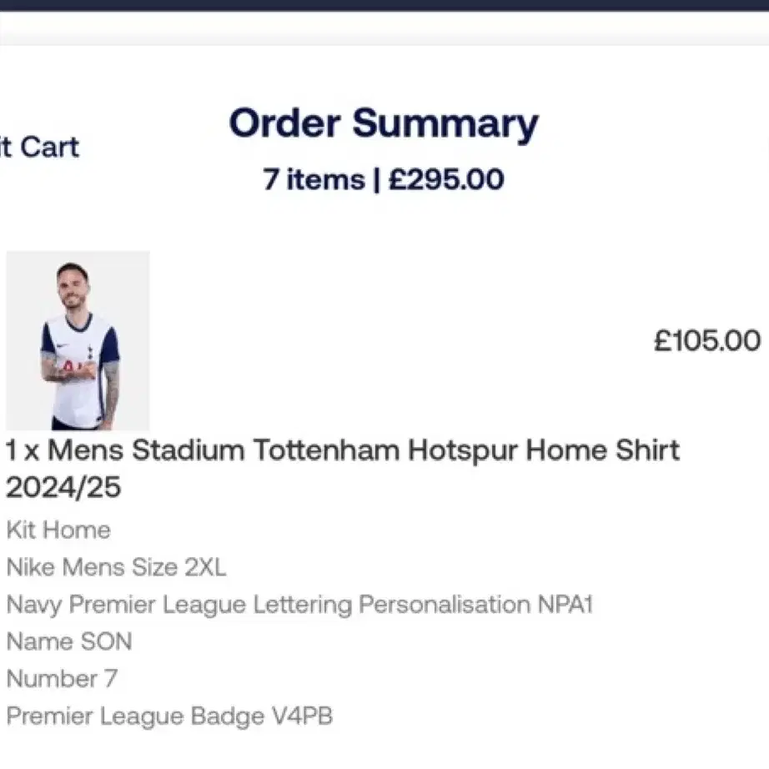This screenshot has height=769, width=769.
Task: Select the Name SON personalisation line
Action: coord(69,641)
